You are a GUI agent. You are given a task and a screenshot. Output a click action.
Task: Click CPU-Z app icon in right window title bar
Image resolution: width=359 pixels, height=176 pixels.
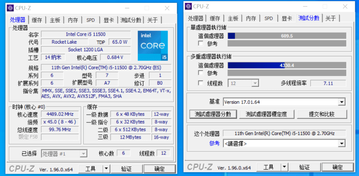(188, 6)
